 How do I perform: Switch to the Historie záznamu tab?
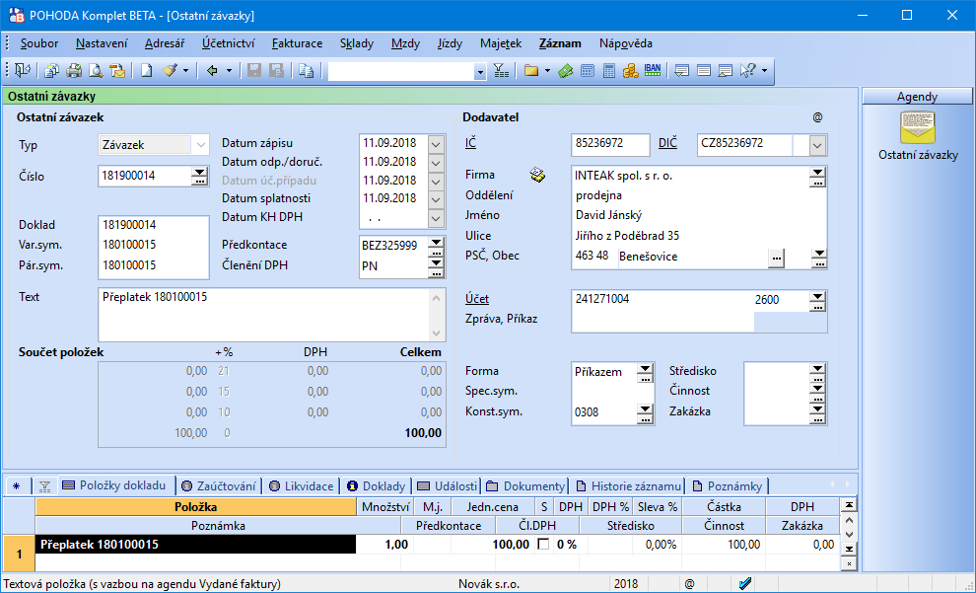pyautogui.click(x=629, y=485)
